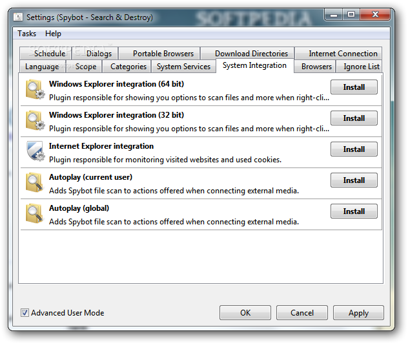Switch to the Schedule tab

[46, 54]
